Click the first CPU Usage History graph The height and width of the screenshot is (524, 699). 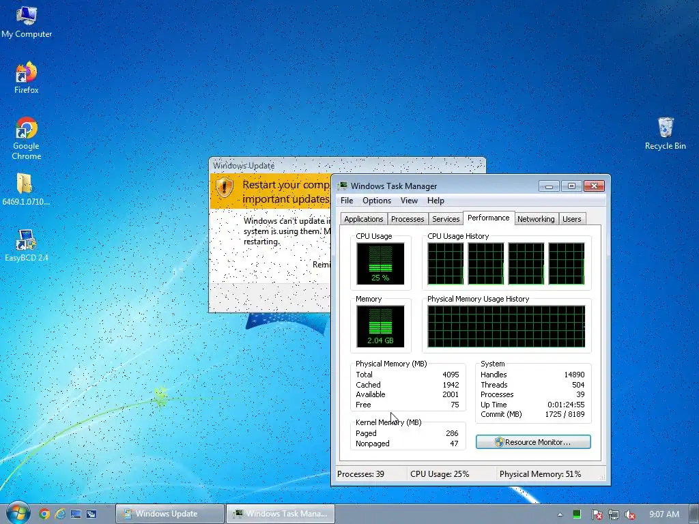coord(445,263)
